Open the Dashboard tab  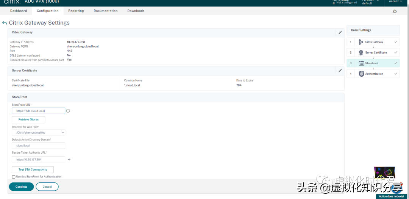coord(19,11)
